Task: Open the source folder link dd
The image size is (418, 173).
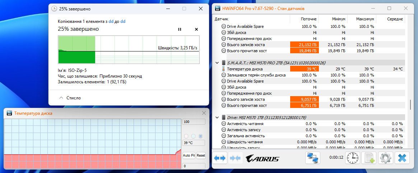Action: 111,21
